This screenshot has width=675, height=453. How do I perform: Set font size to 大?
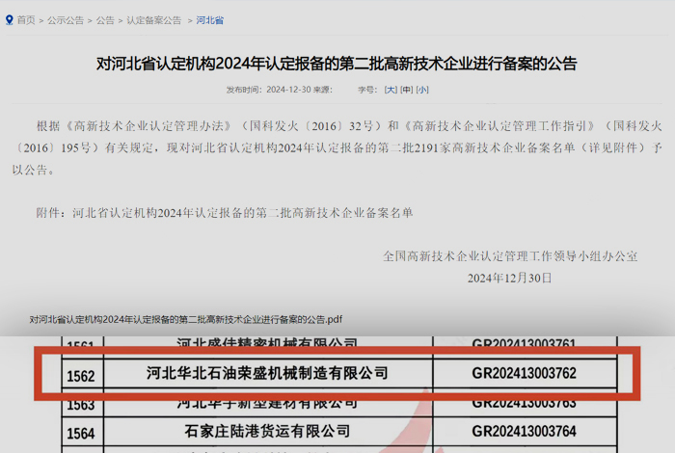391,90
